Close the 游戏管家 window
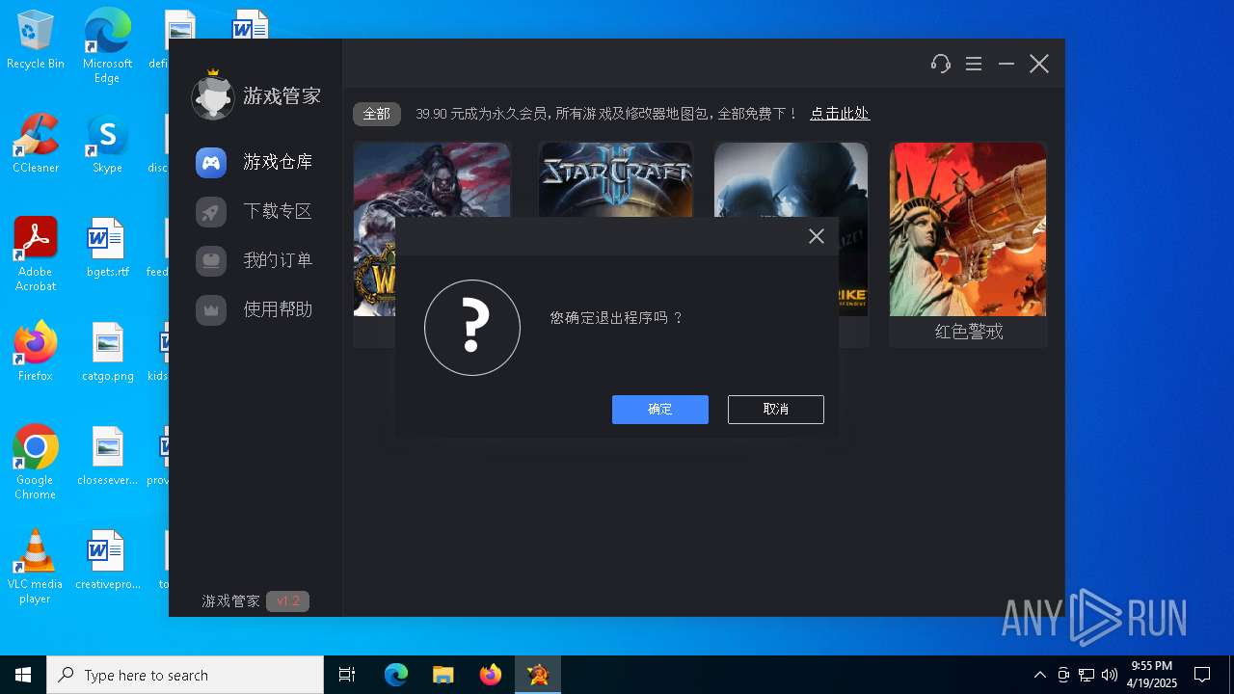The image size is (1234, 694). (x=1039, y=64)
